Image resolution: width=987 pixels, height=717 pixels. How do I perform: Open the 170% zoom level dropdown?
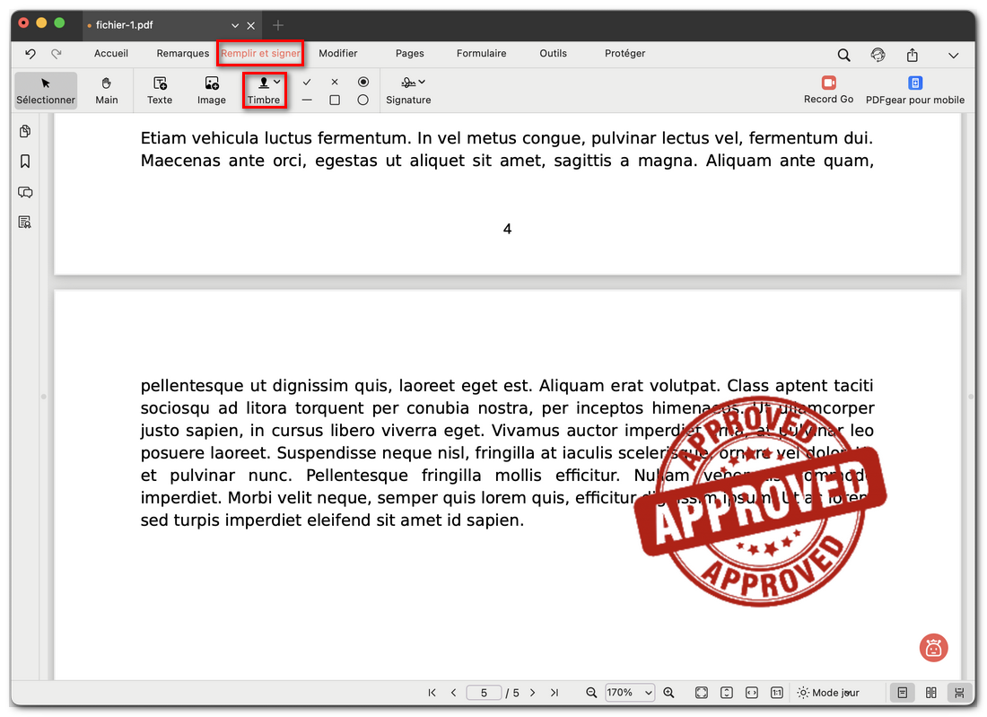[630, 693]
